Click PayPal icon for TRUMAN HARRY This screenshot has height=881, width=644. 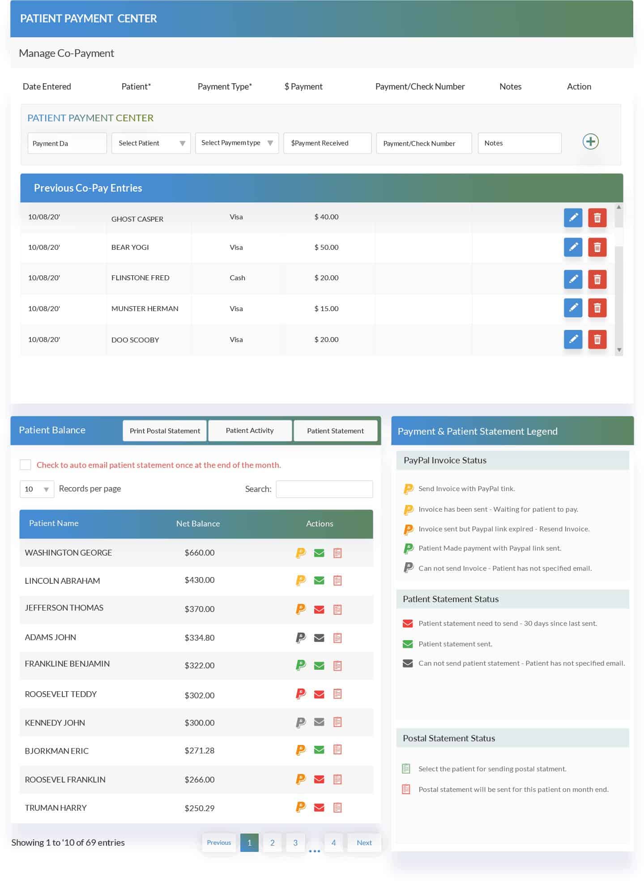(x=301, y=807)
